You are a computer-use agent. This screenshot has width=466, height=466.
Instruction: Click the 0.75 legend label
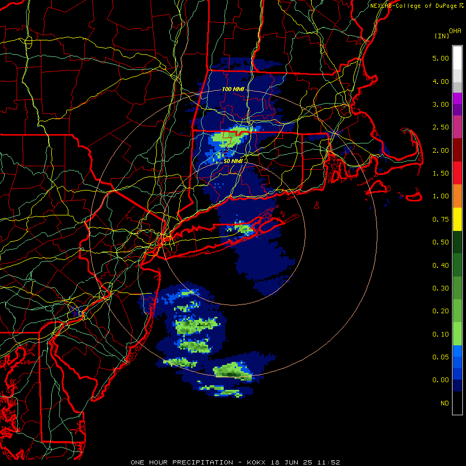coord(441,220)
